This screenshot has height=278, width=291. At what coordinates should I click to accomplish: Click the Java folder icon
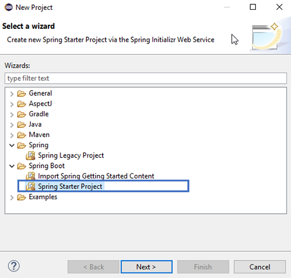[x=21, y=125]
